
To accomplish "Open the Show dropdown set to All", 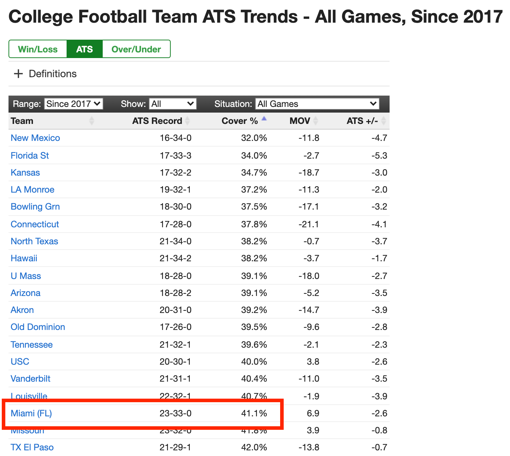I will click(x=173, y=104).
